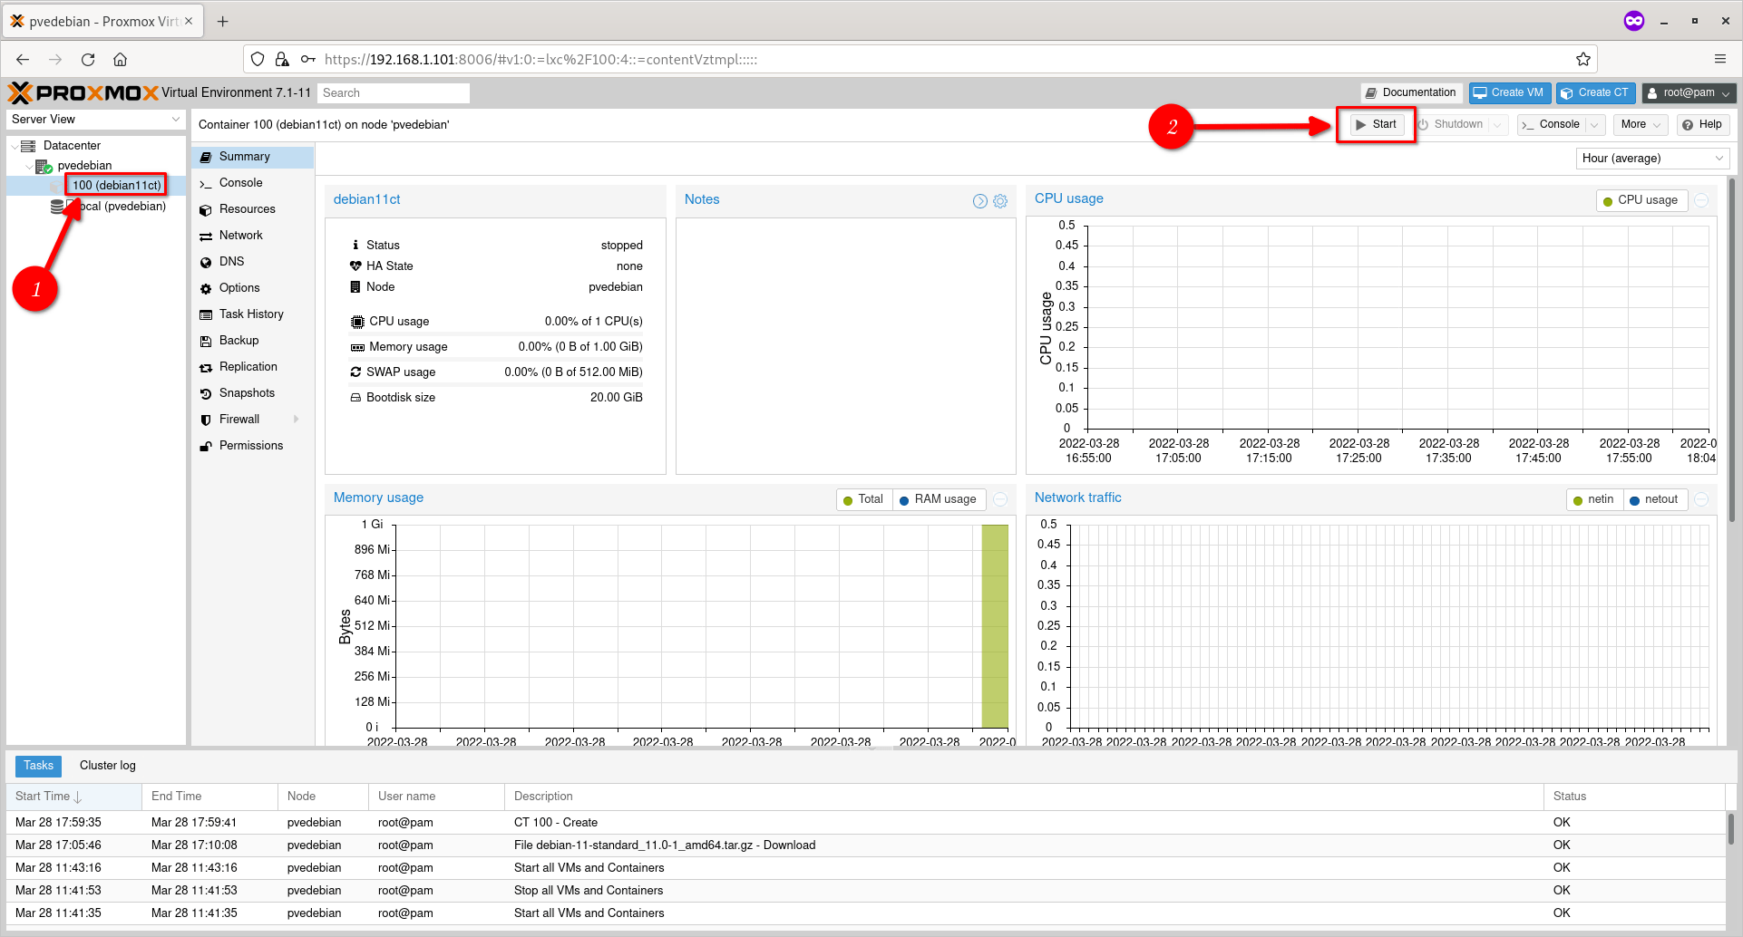Viewport: 1743px width, 937px height.
Task: Open the Resources section
Action: tap(252, 209)
